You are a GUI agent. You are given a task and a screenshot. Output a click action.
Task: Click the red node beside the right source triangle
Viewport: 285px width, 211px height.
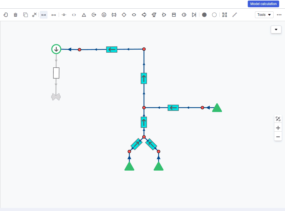point(202,108)
